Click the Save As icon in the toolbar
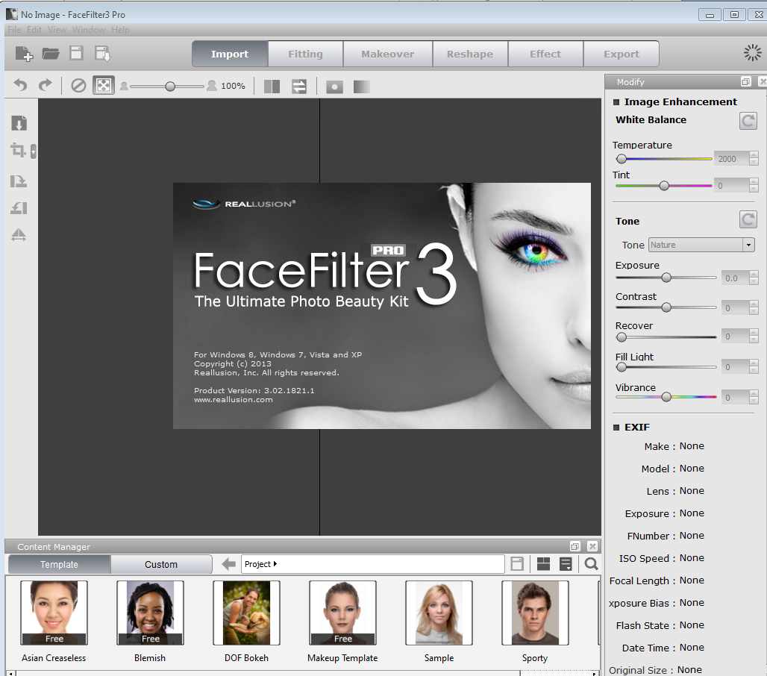Viewport: 767px width, 676px height. click(x=103, y=53)
